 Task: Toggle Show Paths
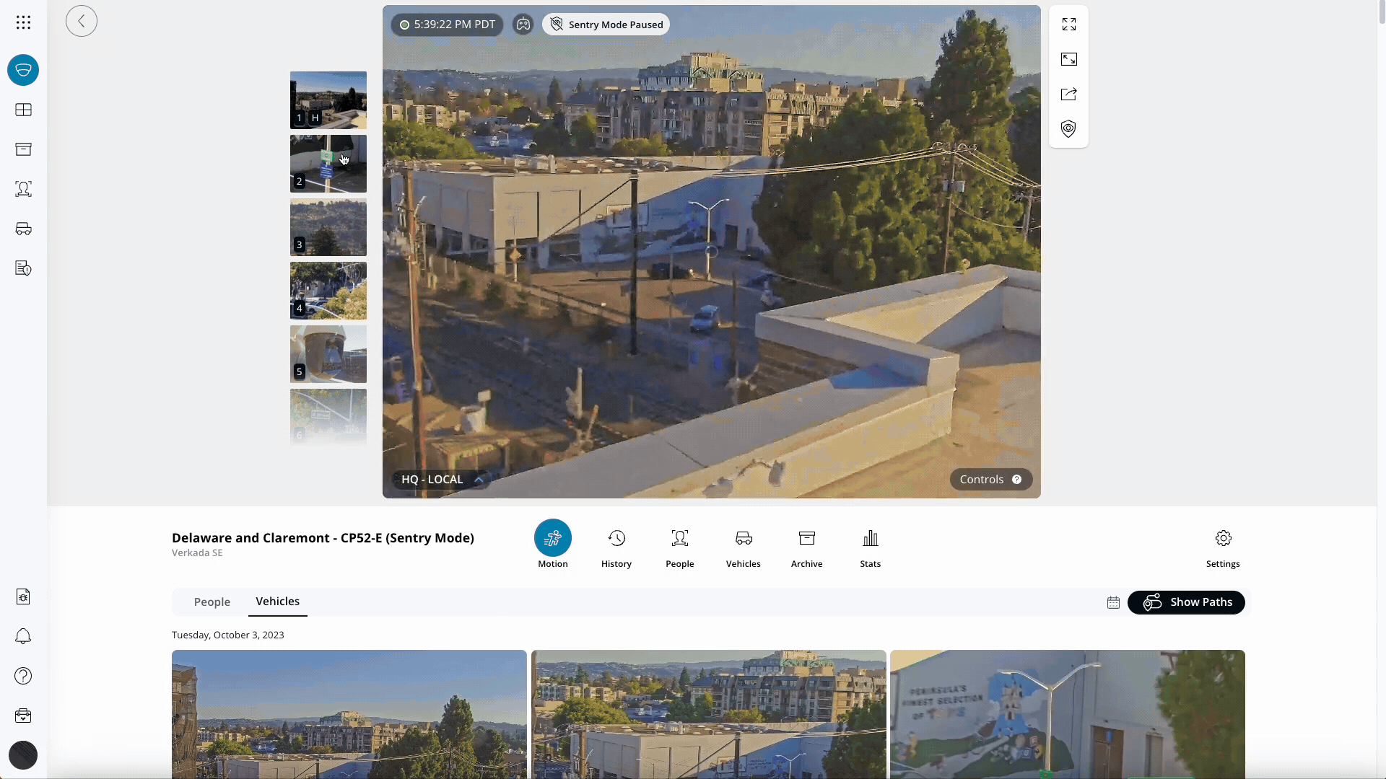(1186, 602)
